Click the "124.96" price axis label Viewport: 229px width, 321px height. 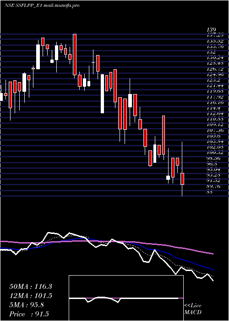[216, 75]
